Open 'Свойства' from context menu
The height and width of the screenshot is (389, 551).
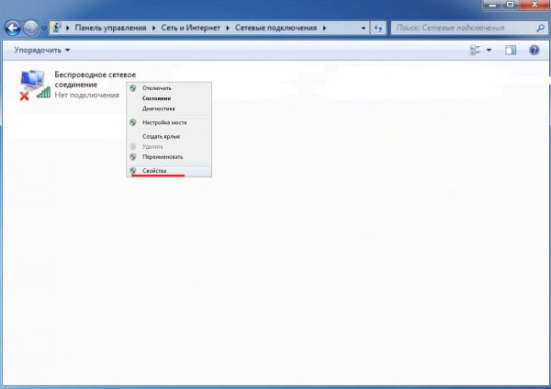pyautogui.click(x=169, y=171)
